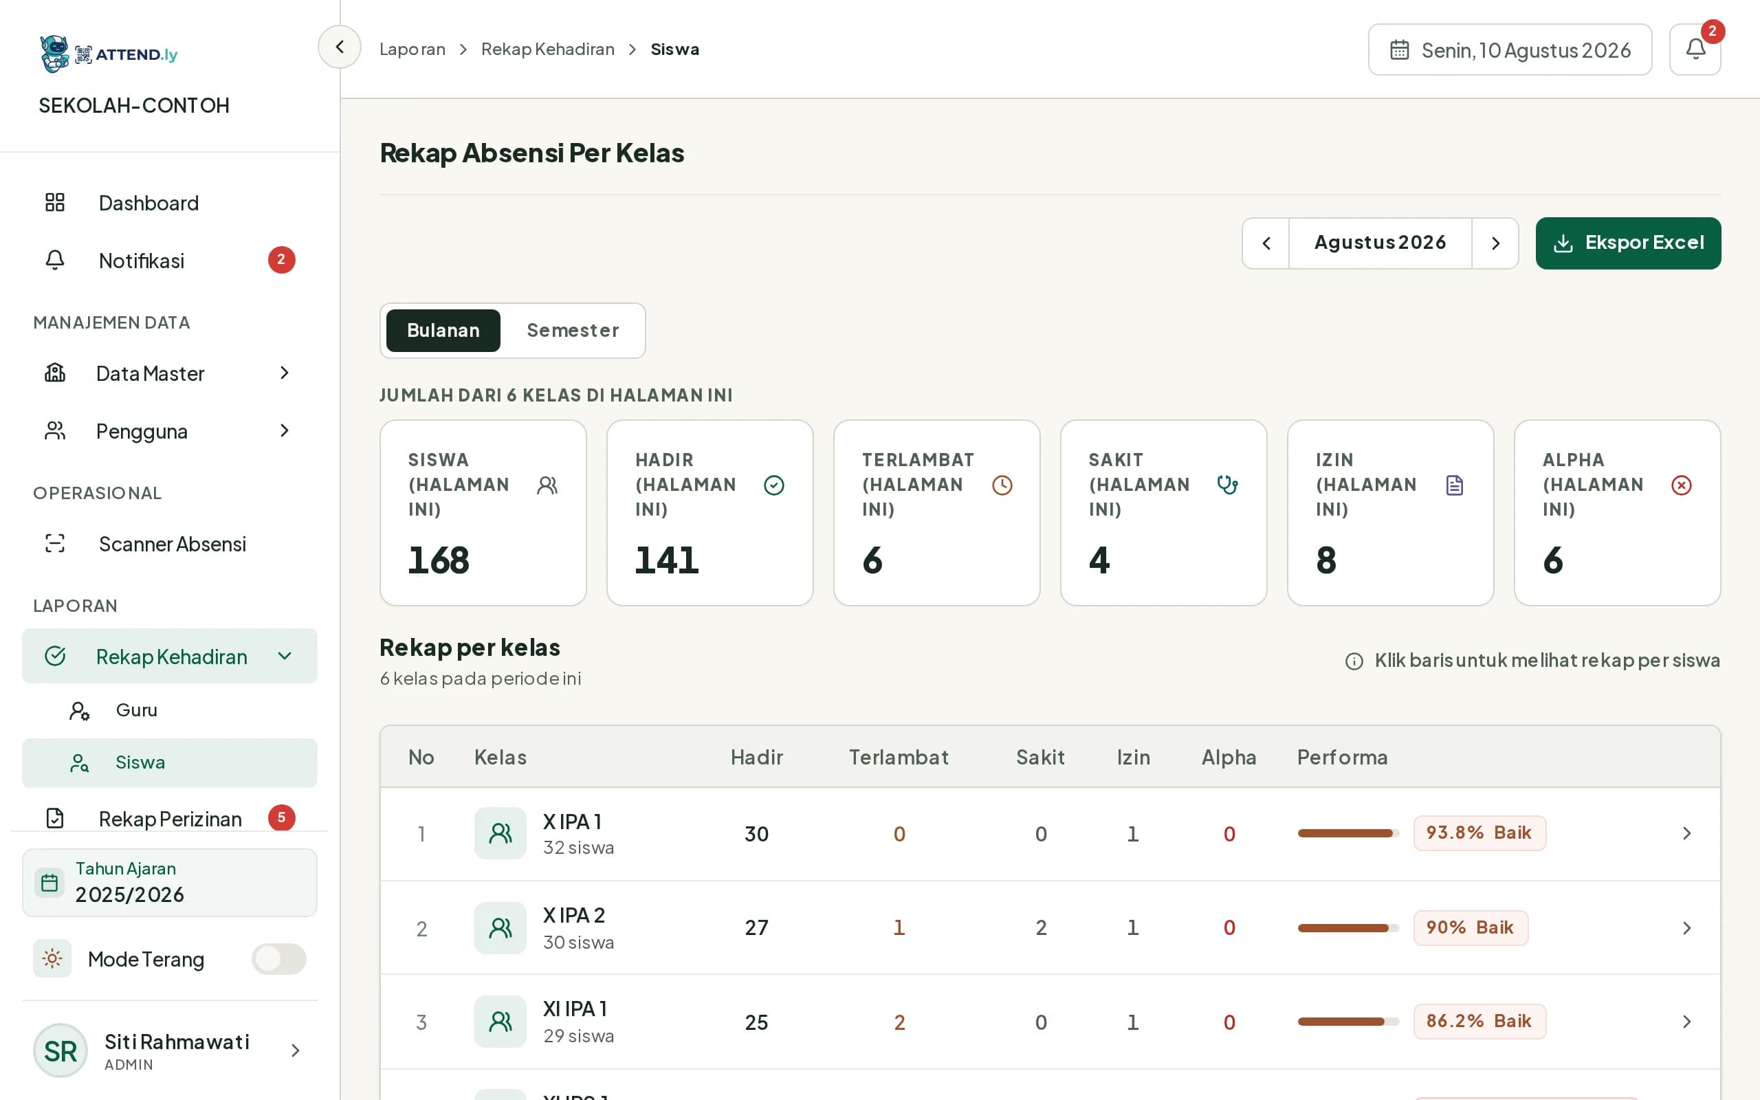Export the report with Ekspor Excel
The height and width of the screenshot is (1100, 1760).
coord(1627,243)
